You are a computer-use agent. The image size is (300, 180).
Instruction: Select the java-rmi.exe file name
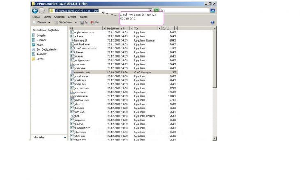(x=81, y=88)
